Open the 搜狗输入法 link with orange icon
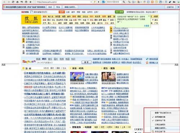Screen dimensions: 180x133 point(154,63)
